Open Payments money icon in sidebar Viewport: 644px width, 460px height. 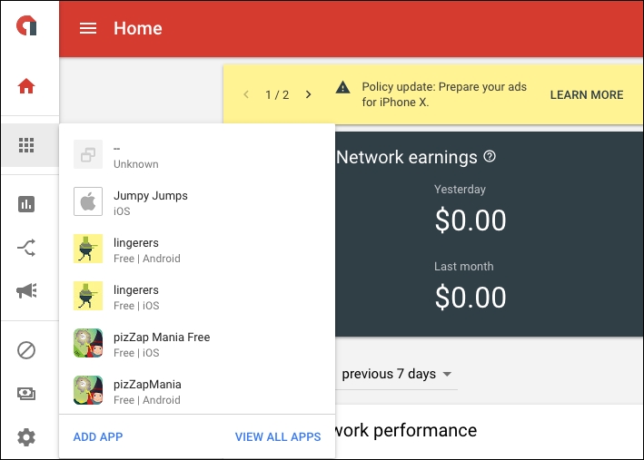[26, 394]
